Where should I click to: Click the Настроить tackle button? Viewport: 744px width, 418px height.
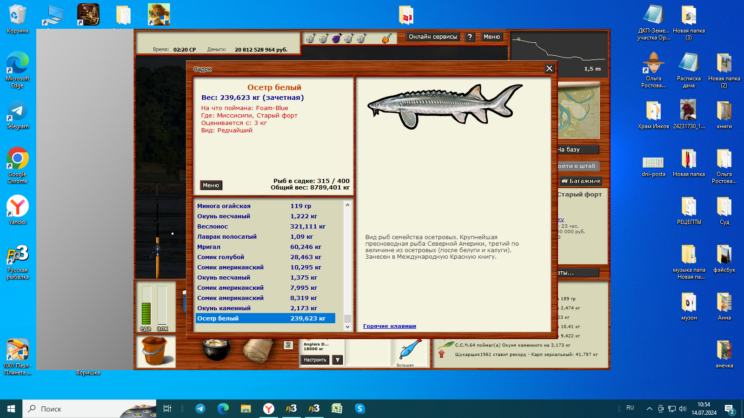click(x=315, y=360)
